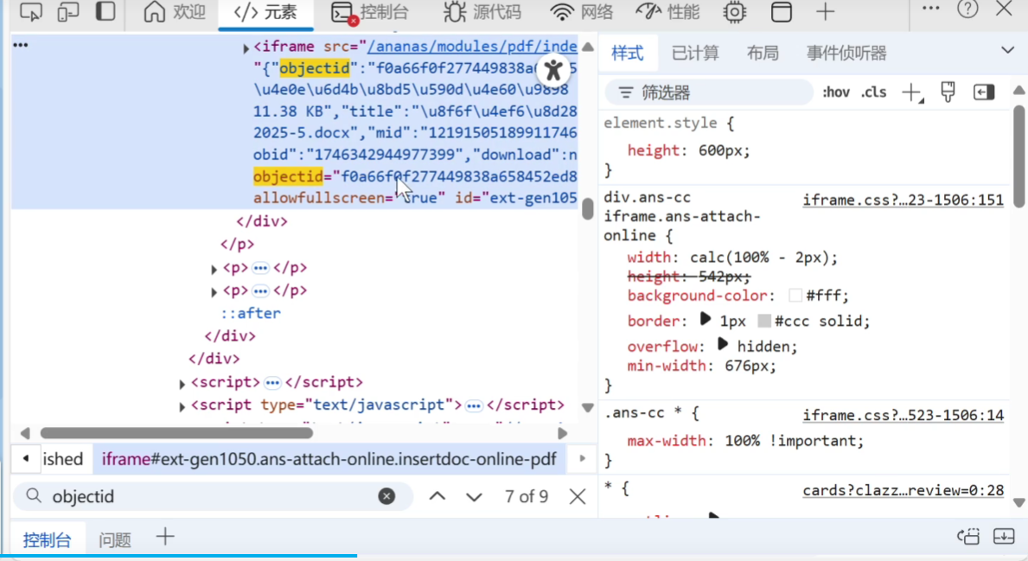Open the 控制台 console tab in top bar
This screenshot has height=561, width=1028.
370,12
